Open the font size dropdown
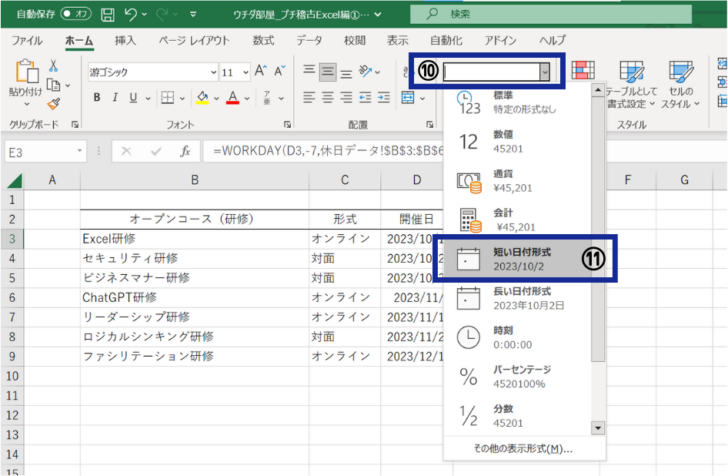The height and width of the screenshot is (476, 728). [245, 72]
